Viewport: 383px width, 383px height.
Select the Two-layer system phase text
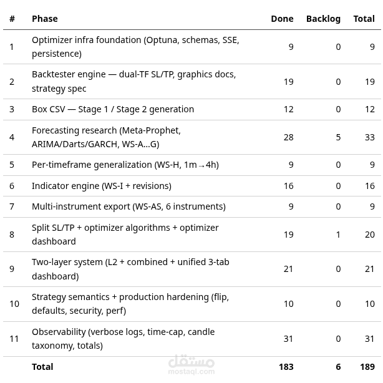130,269
